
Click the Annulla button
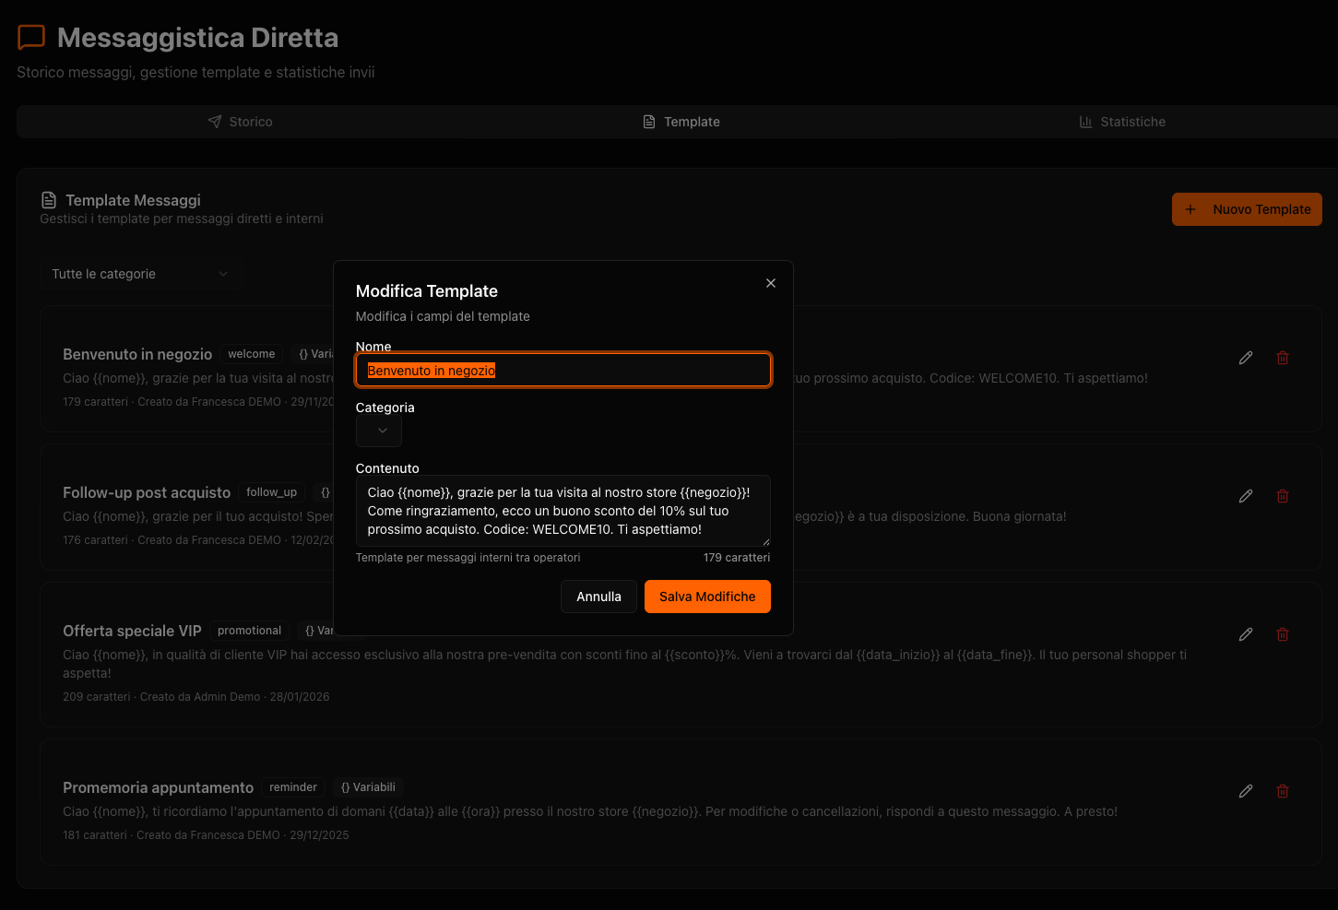pos(598,597)
